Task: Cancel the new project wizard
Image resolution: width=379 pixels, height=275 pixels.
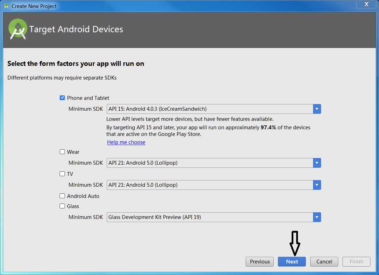Action: pos(324,261)
